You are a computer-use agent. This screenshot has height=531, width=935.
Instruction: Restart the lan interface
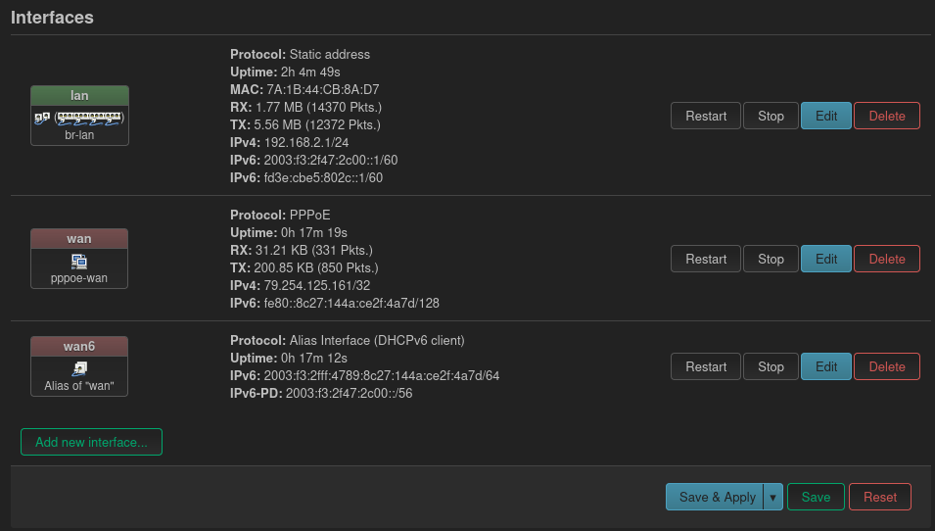click(x=706, y=116)
